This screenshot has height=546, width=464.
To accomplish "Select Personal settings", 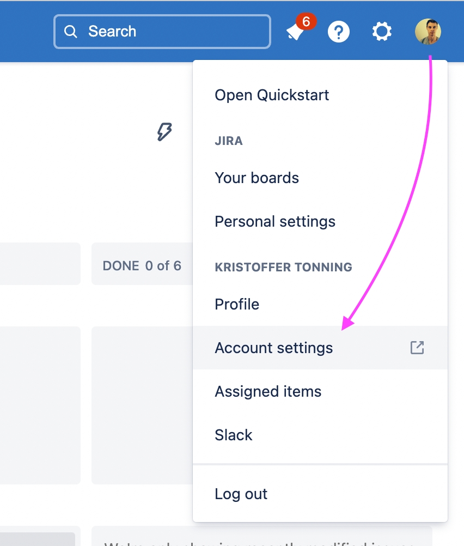I will pos(275,221).
